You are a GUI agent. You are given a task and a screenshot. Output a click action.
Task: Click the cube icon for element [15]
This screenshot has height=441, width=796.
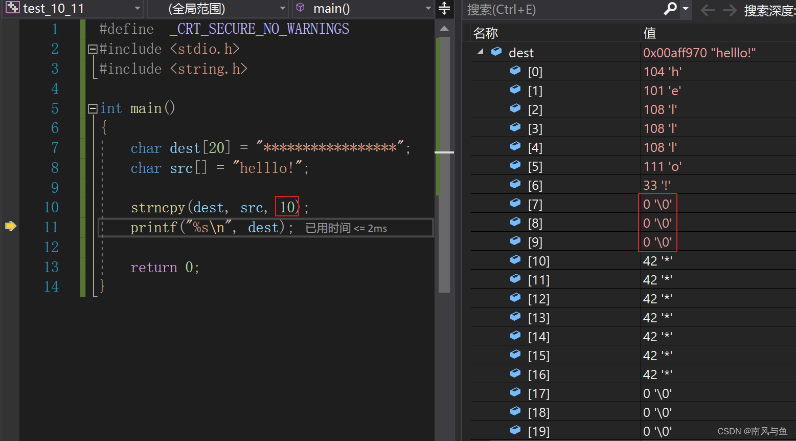[x=515, y=355]
